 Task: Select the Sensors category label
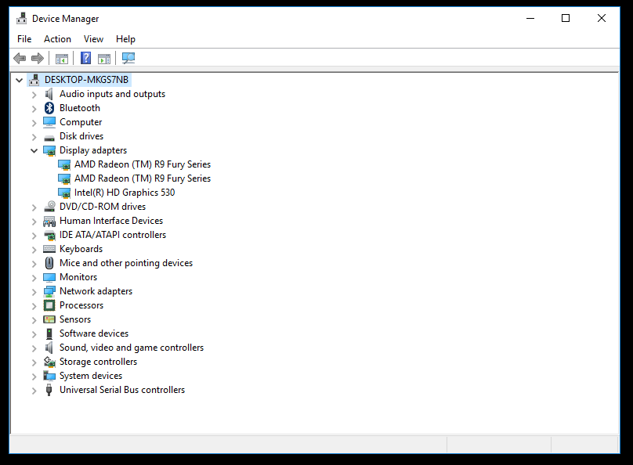coord(75,319)
